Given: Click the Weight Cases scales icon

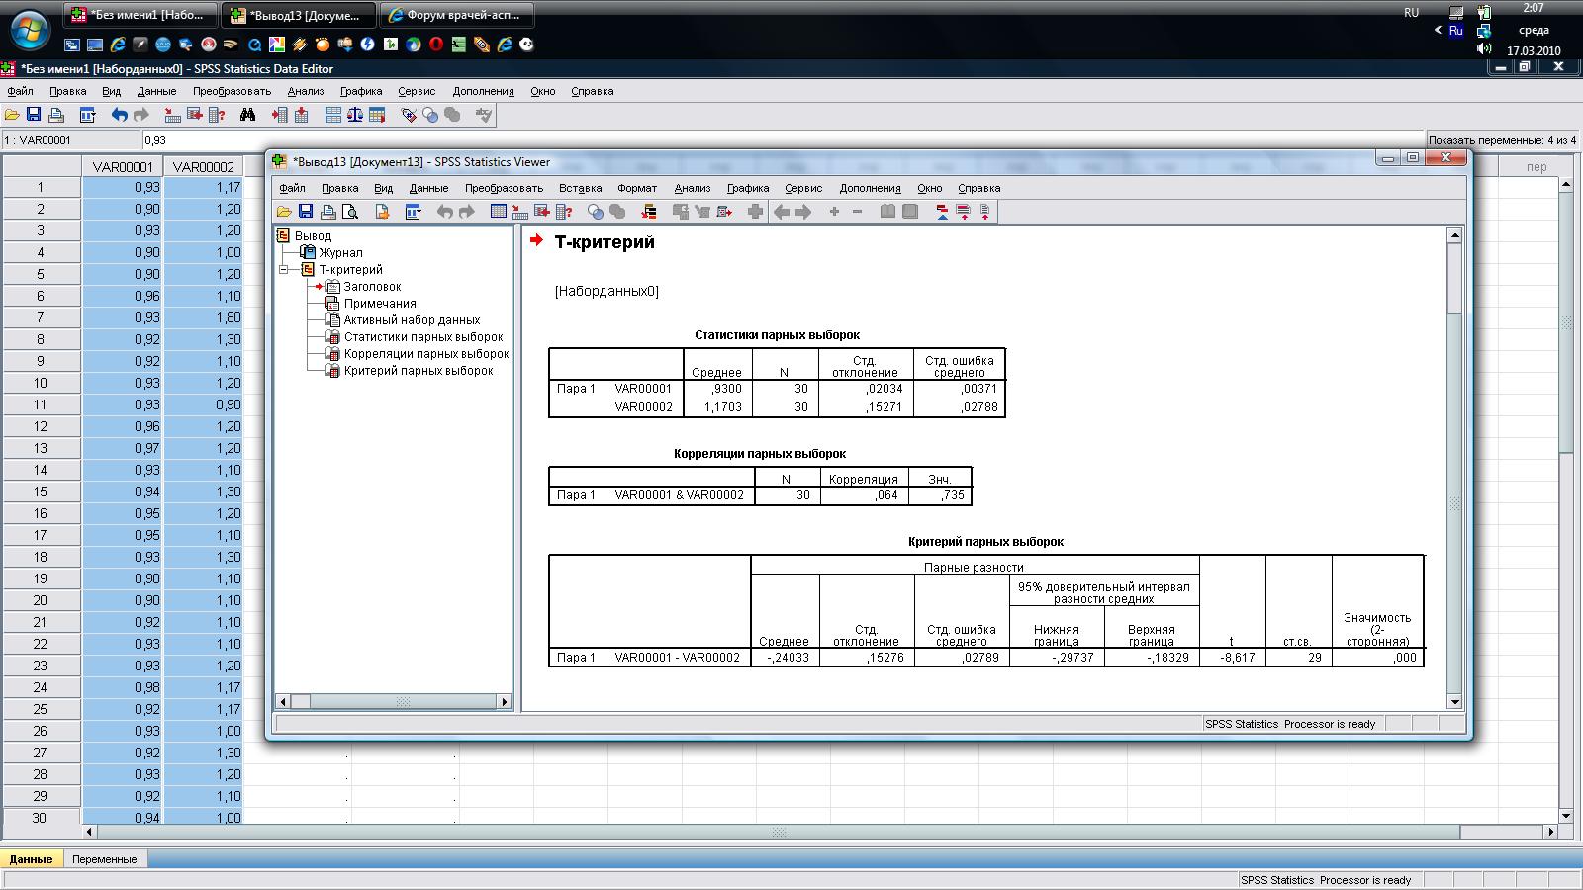Looking at the screenshot, I should [x=355, y=115].
